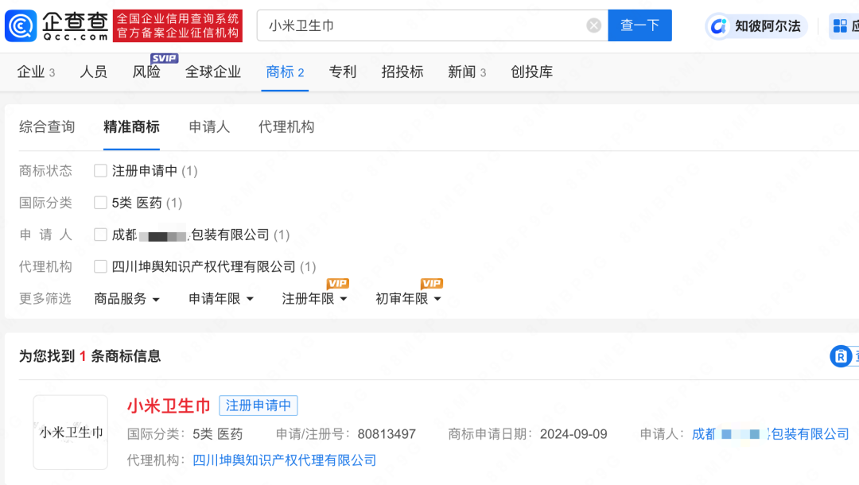Open the Qcc.com logo homepage
859x485 pixels.
coord(56,25)
